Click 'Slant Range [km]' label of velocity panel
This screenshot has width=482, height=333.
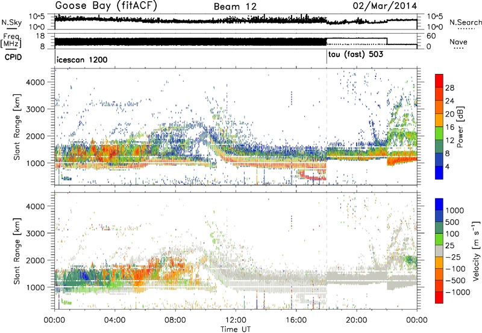pyautogui.click(x=17, y=251)
